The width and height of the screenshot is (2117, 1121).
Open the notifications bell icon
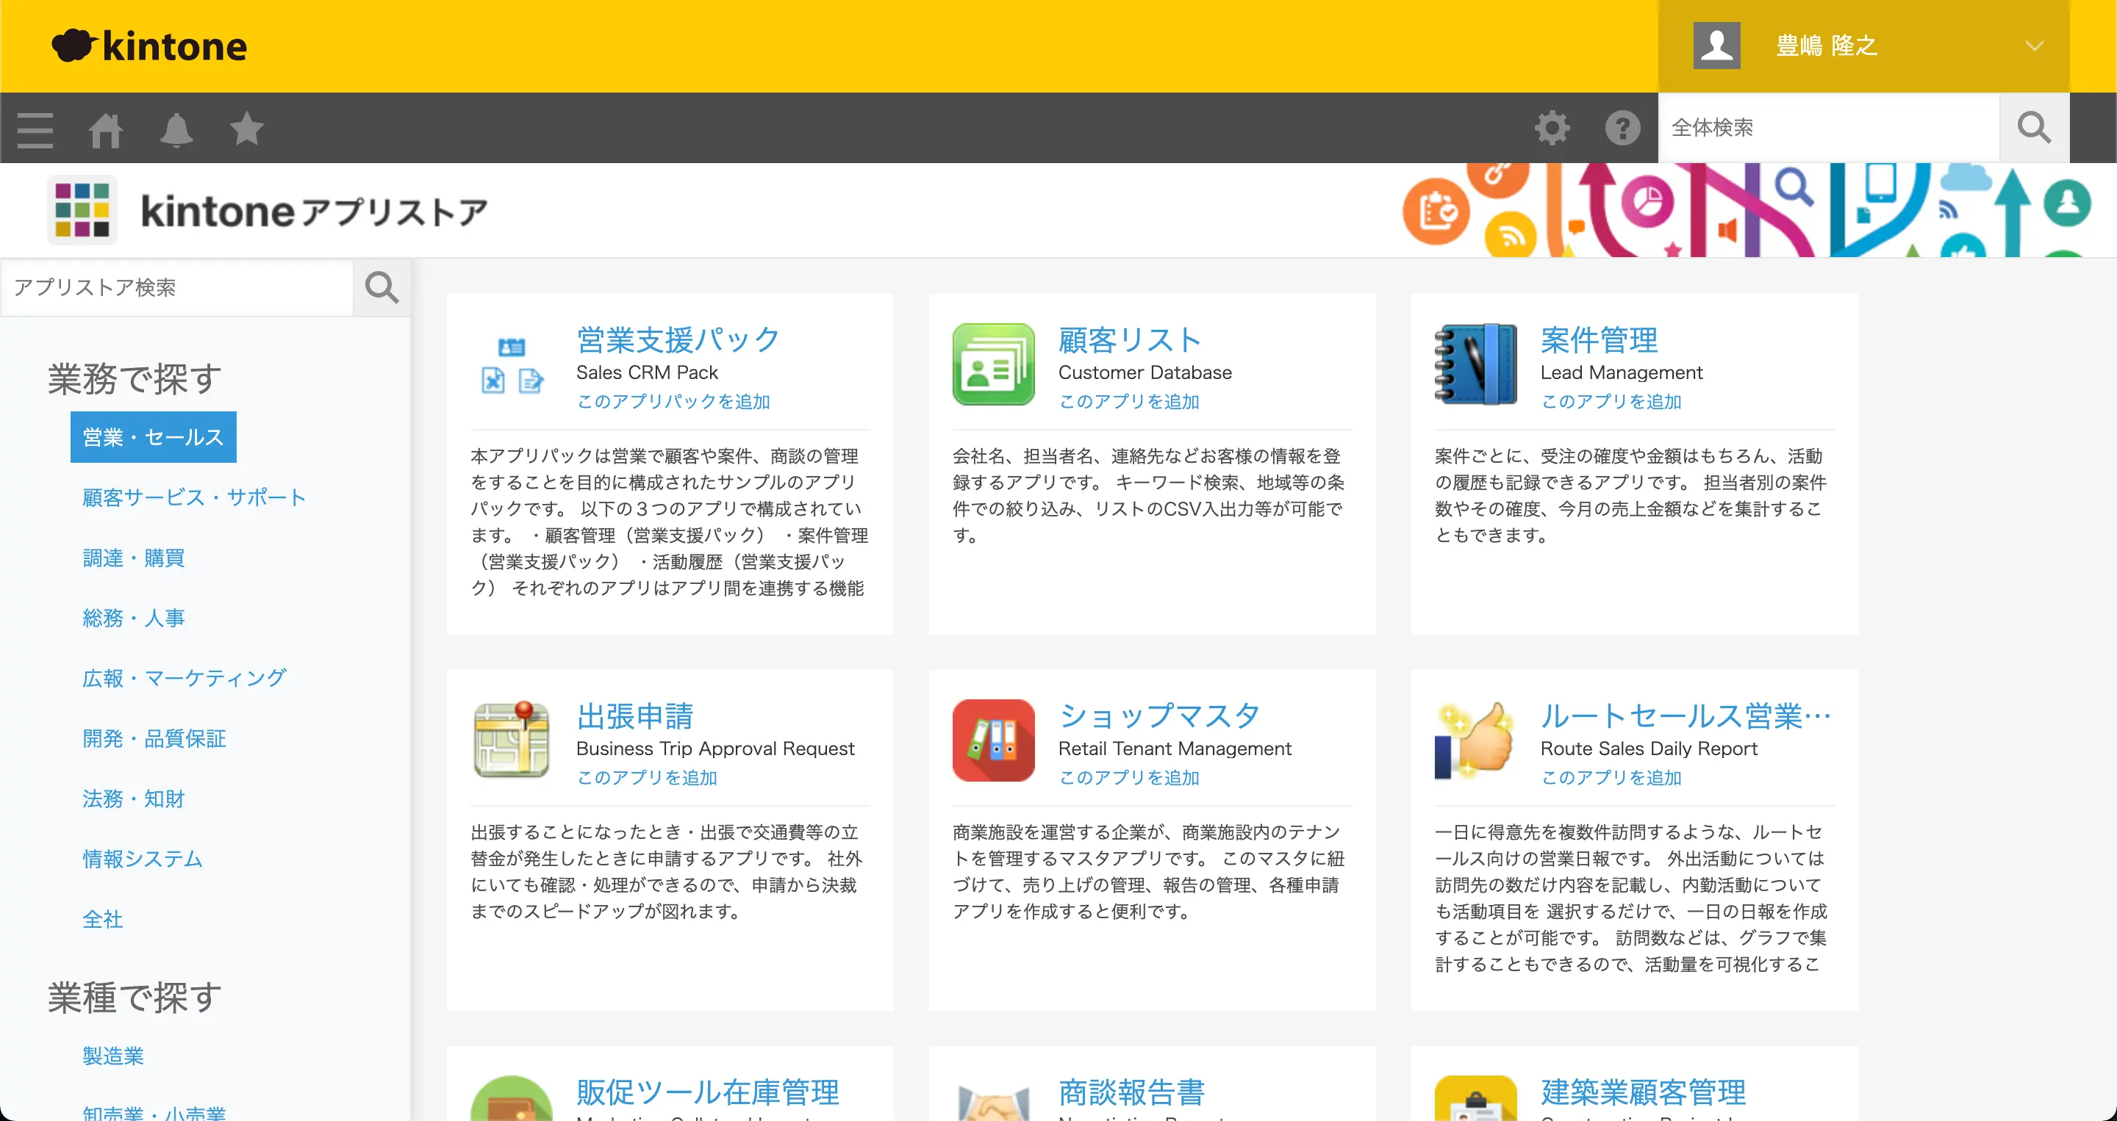pyautogui.click(x=176, y=129)
